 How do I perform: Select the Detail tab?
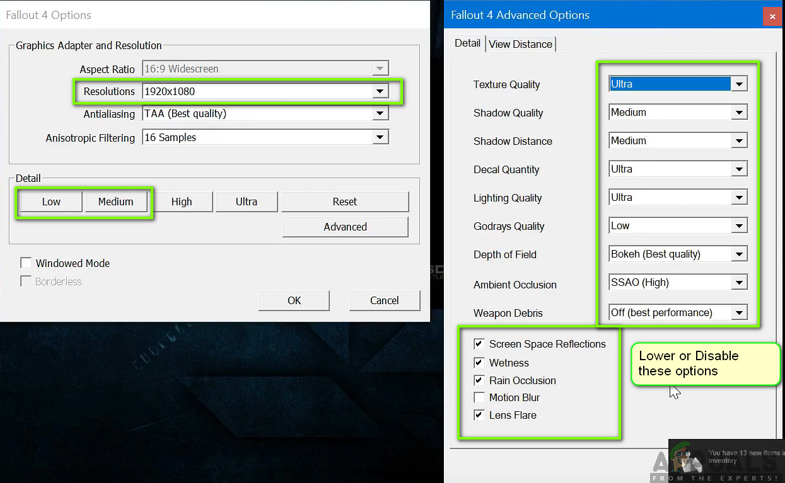(467, 43)
